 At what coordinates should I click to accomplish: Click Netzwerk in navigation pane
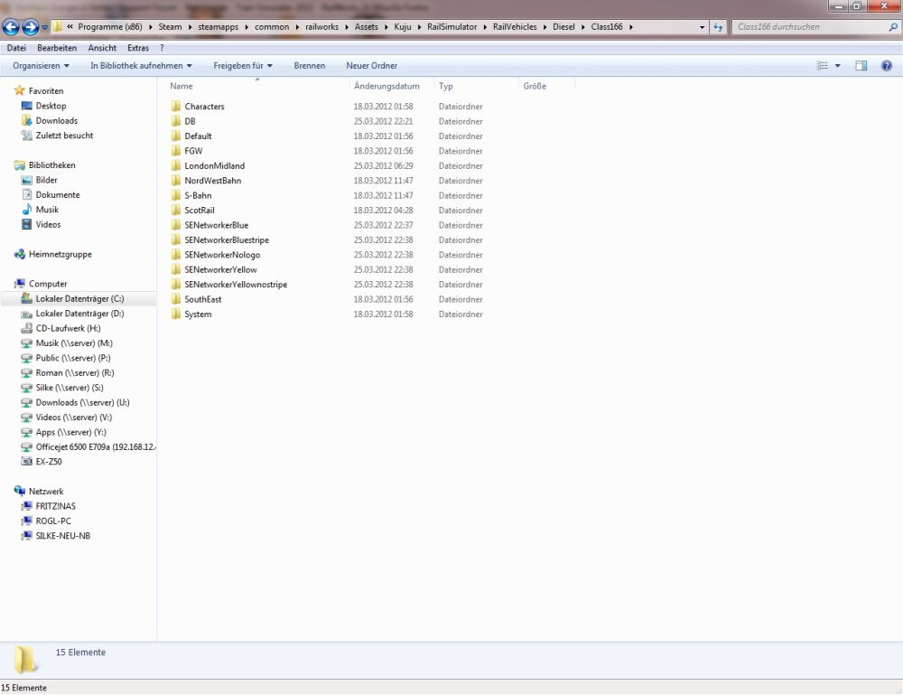pos(46,492)
